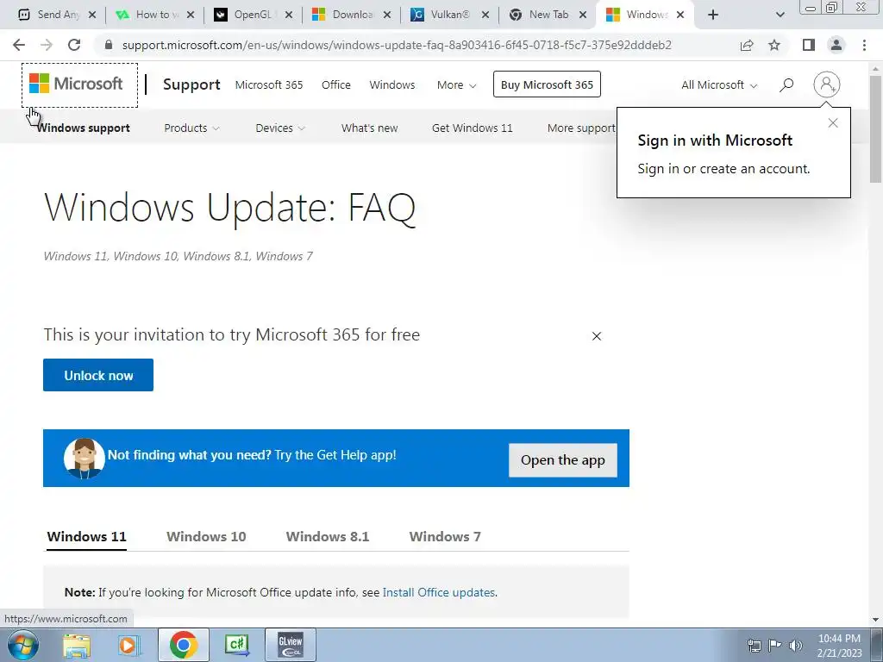883x662 pixels.
Task: Open Chrome profile avatar menu
Action: (836, 45)
